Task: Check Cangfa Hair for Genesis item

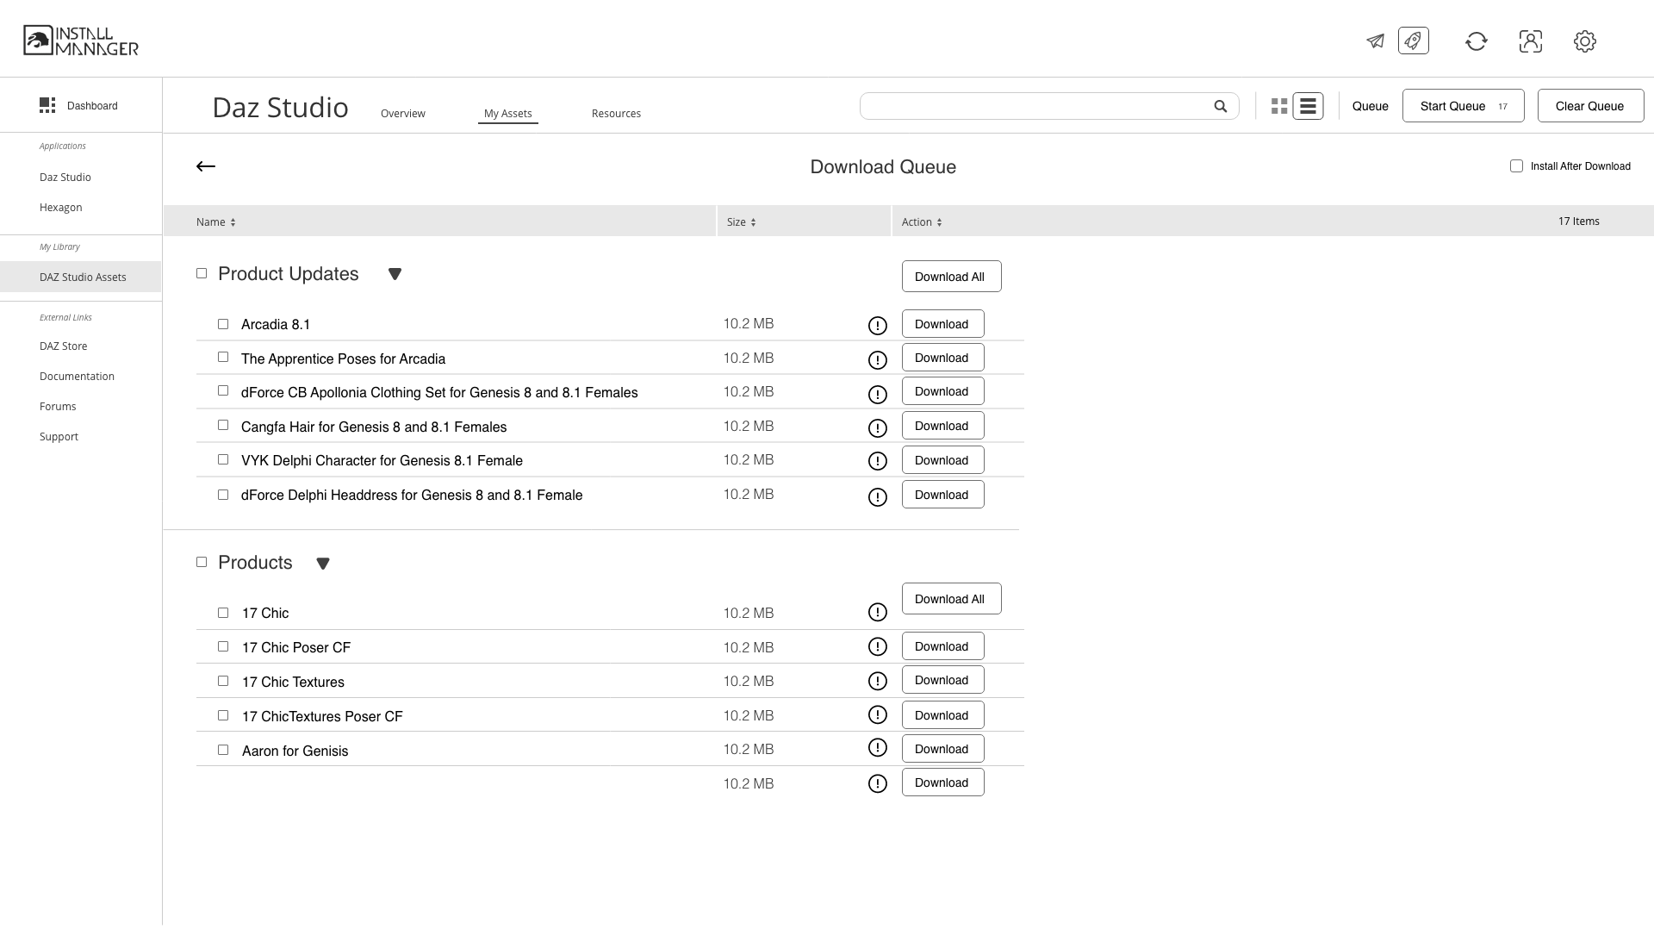Action: pos(223,425)
